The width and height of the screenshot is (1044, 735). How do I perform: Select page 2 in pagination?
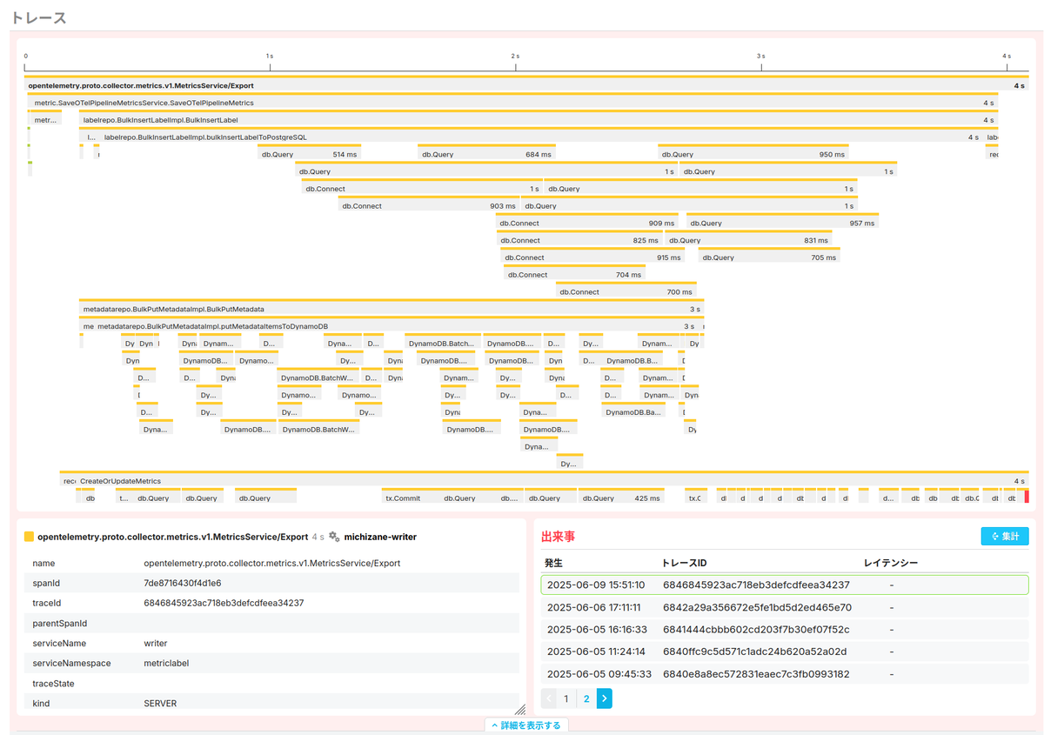point(586,698)
